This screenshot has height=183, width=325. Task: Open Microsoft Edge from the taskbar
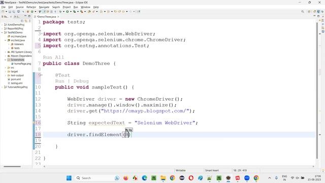pyautogui.click(x=144, y=178)
